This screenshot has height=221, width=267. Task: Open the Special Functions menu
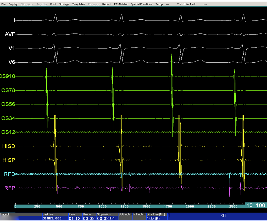pos(141,4)
